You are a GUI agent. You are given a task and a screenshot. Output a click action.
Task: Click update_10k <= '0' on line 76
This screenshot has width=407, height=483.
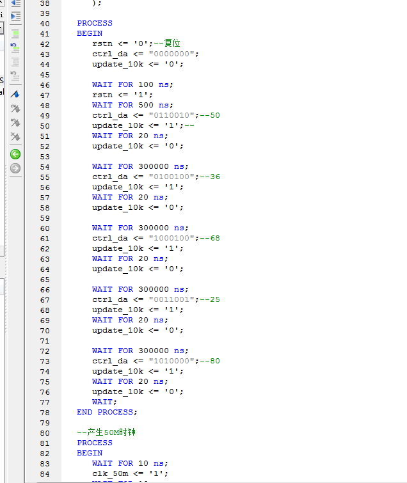(x=138, y=392)
